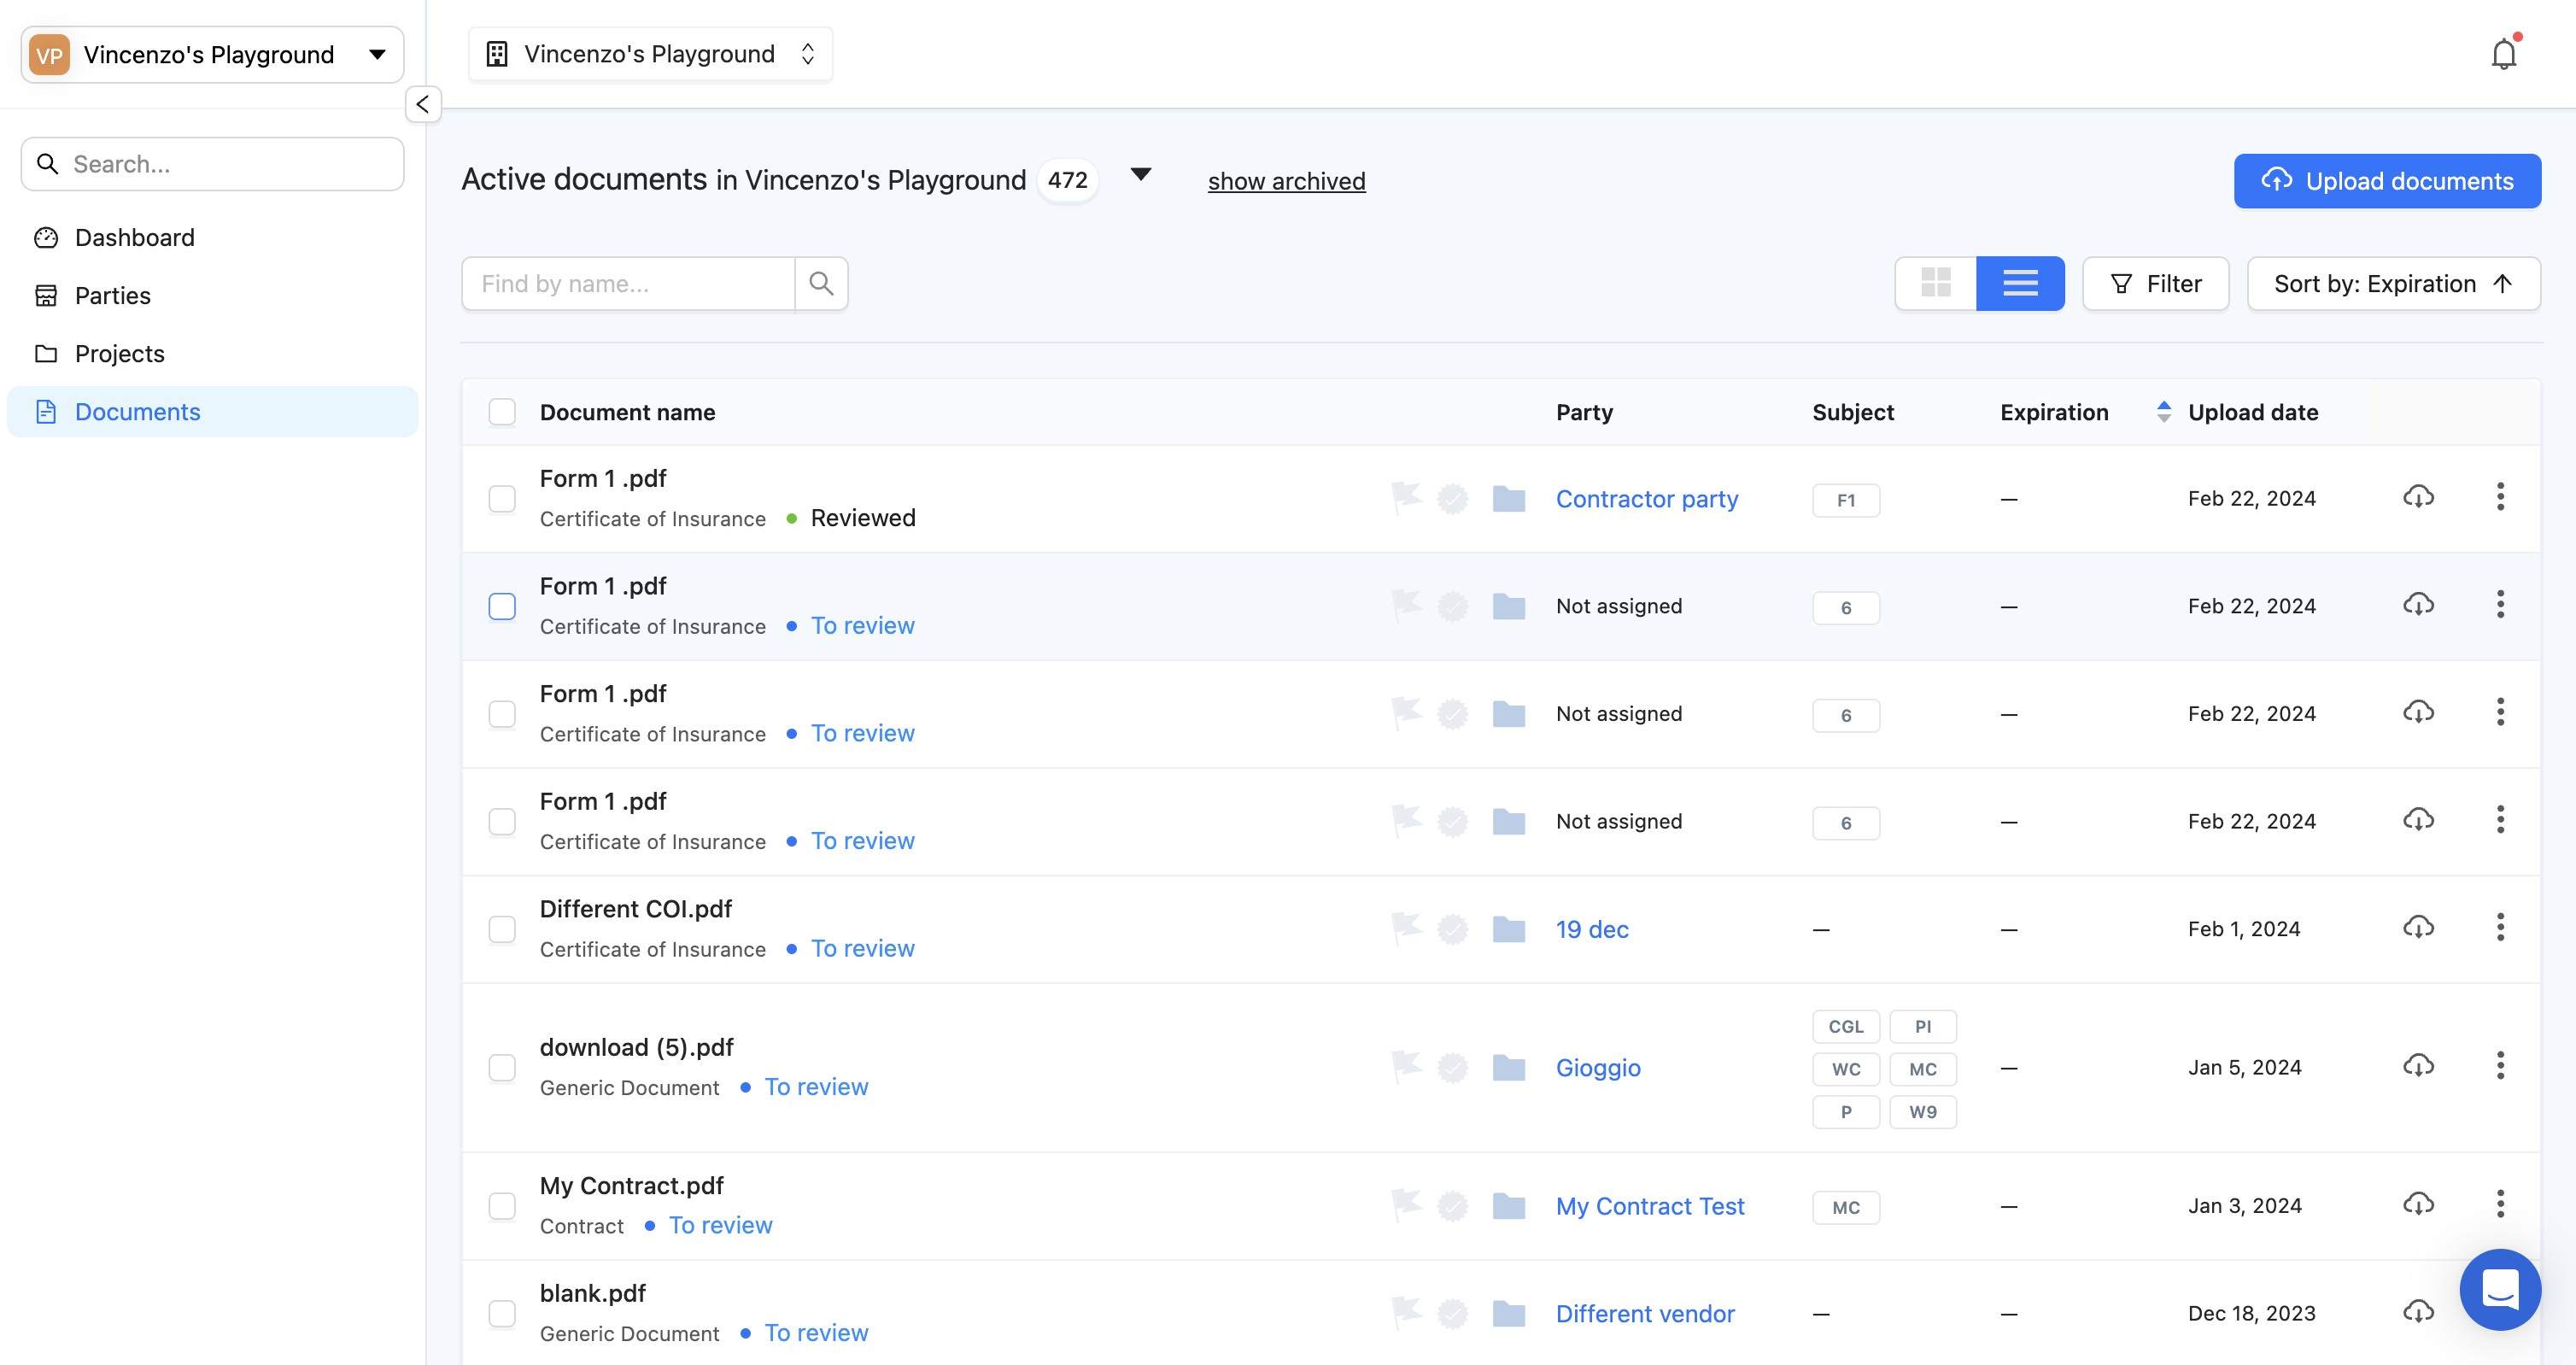Open more options for My Contract.pdf
The image size is (2576, 1365).
2499,1205
